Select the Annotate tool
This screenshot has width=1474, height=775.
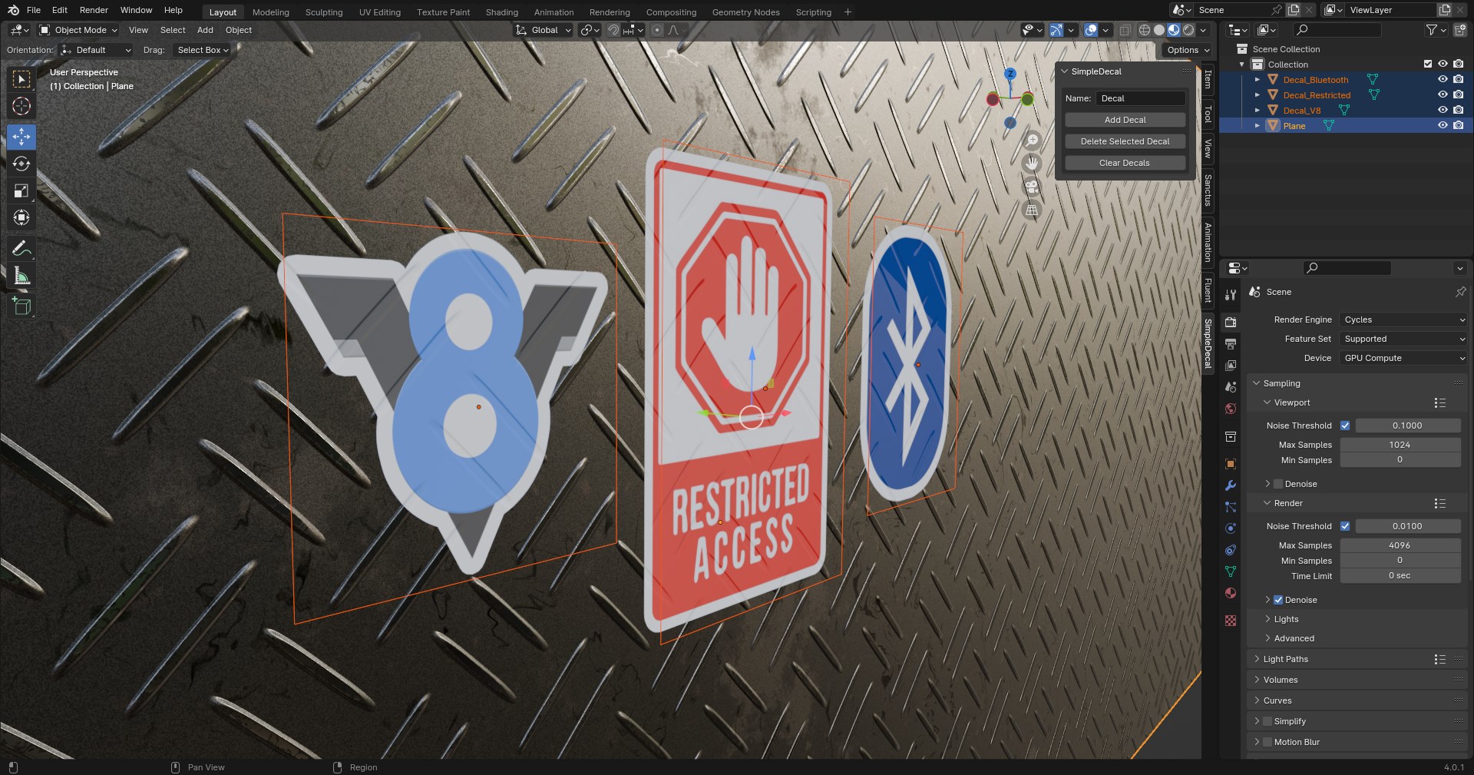pyautogui.click(x=21, y=247)
